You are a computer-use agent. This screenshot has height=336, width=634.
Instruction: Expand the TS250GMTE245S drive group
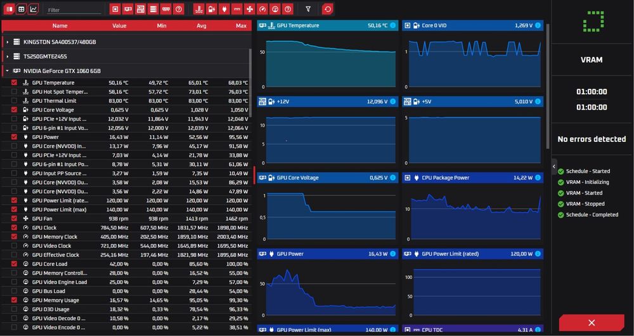(x=8, y=56)
